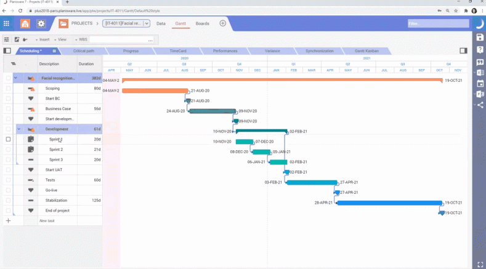Open the WBS dropdown

pos(81,39)
